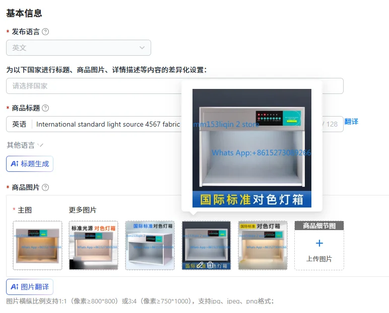The height and width of the screenshot is (313, 389).
Task: Click AI 图片翻译 button
Action: tap(30, 287)
